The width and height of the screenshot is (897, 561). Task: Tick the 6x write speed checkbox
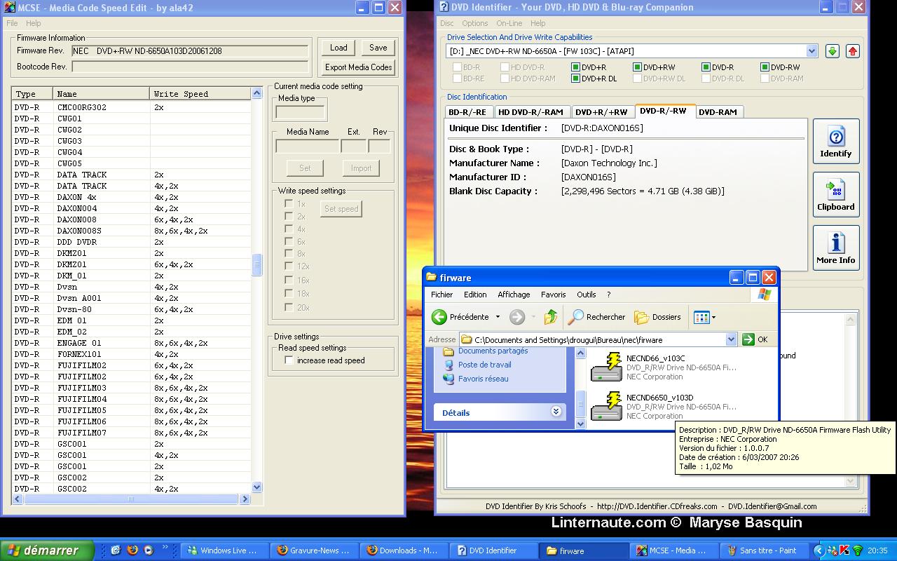point(289,241)
